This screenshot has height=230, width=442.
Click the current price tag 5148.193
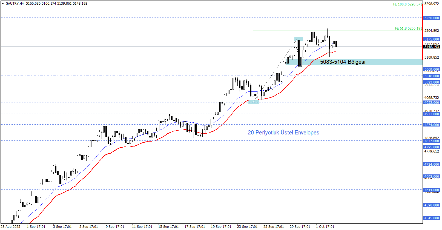click(432, 47)
